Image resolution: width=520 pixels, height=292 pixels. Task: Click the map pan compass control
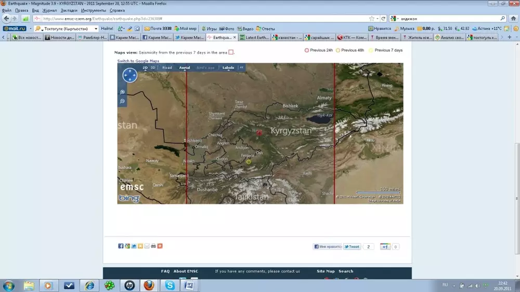tap(129, 76)
